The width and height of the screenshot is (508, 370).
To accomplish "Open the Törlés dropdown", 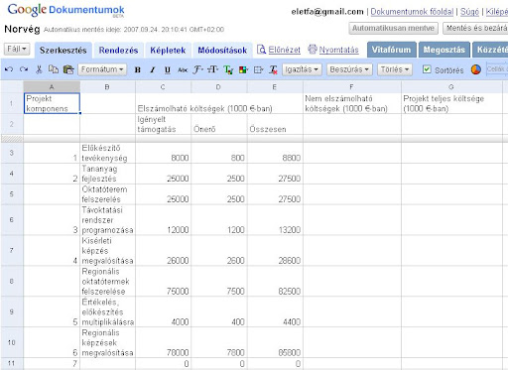I will (x=395, y=69).
